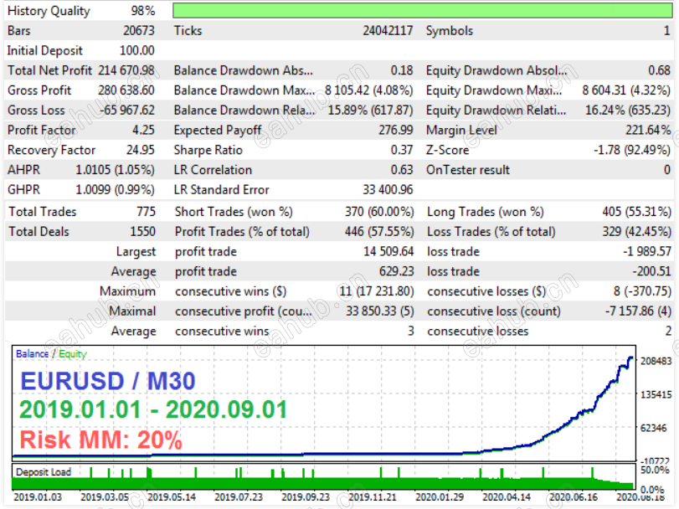This screenshot has height=509, width=679.
Task: Click the 135415 axis label
Action: [656, 395]
